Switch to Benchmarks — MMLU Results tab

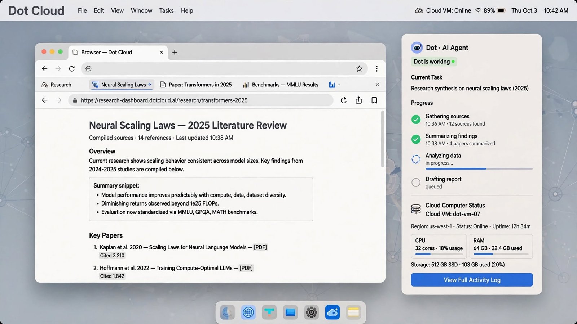click(x=281, y=85)
